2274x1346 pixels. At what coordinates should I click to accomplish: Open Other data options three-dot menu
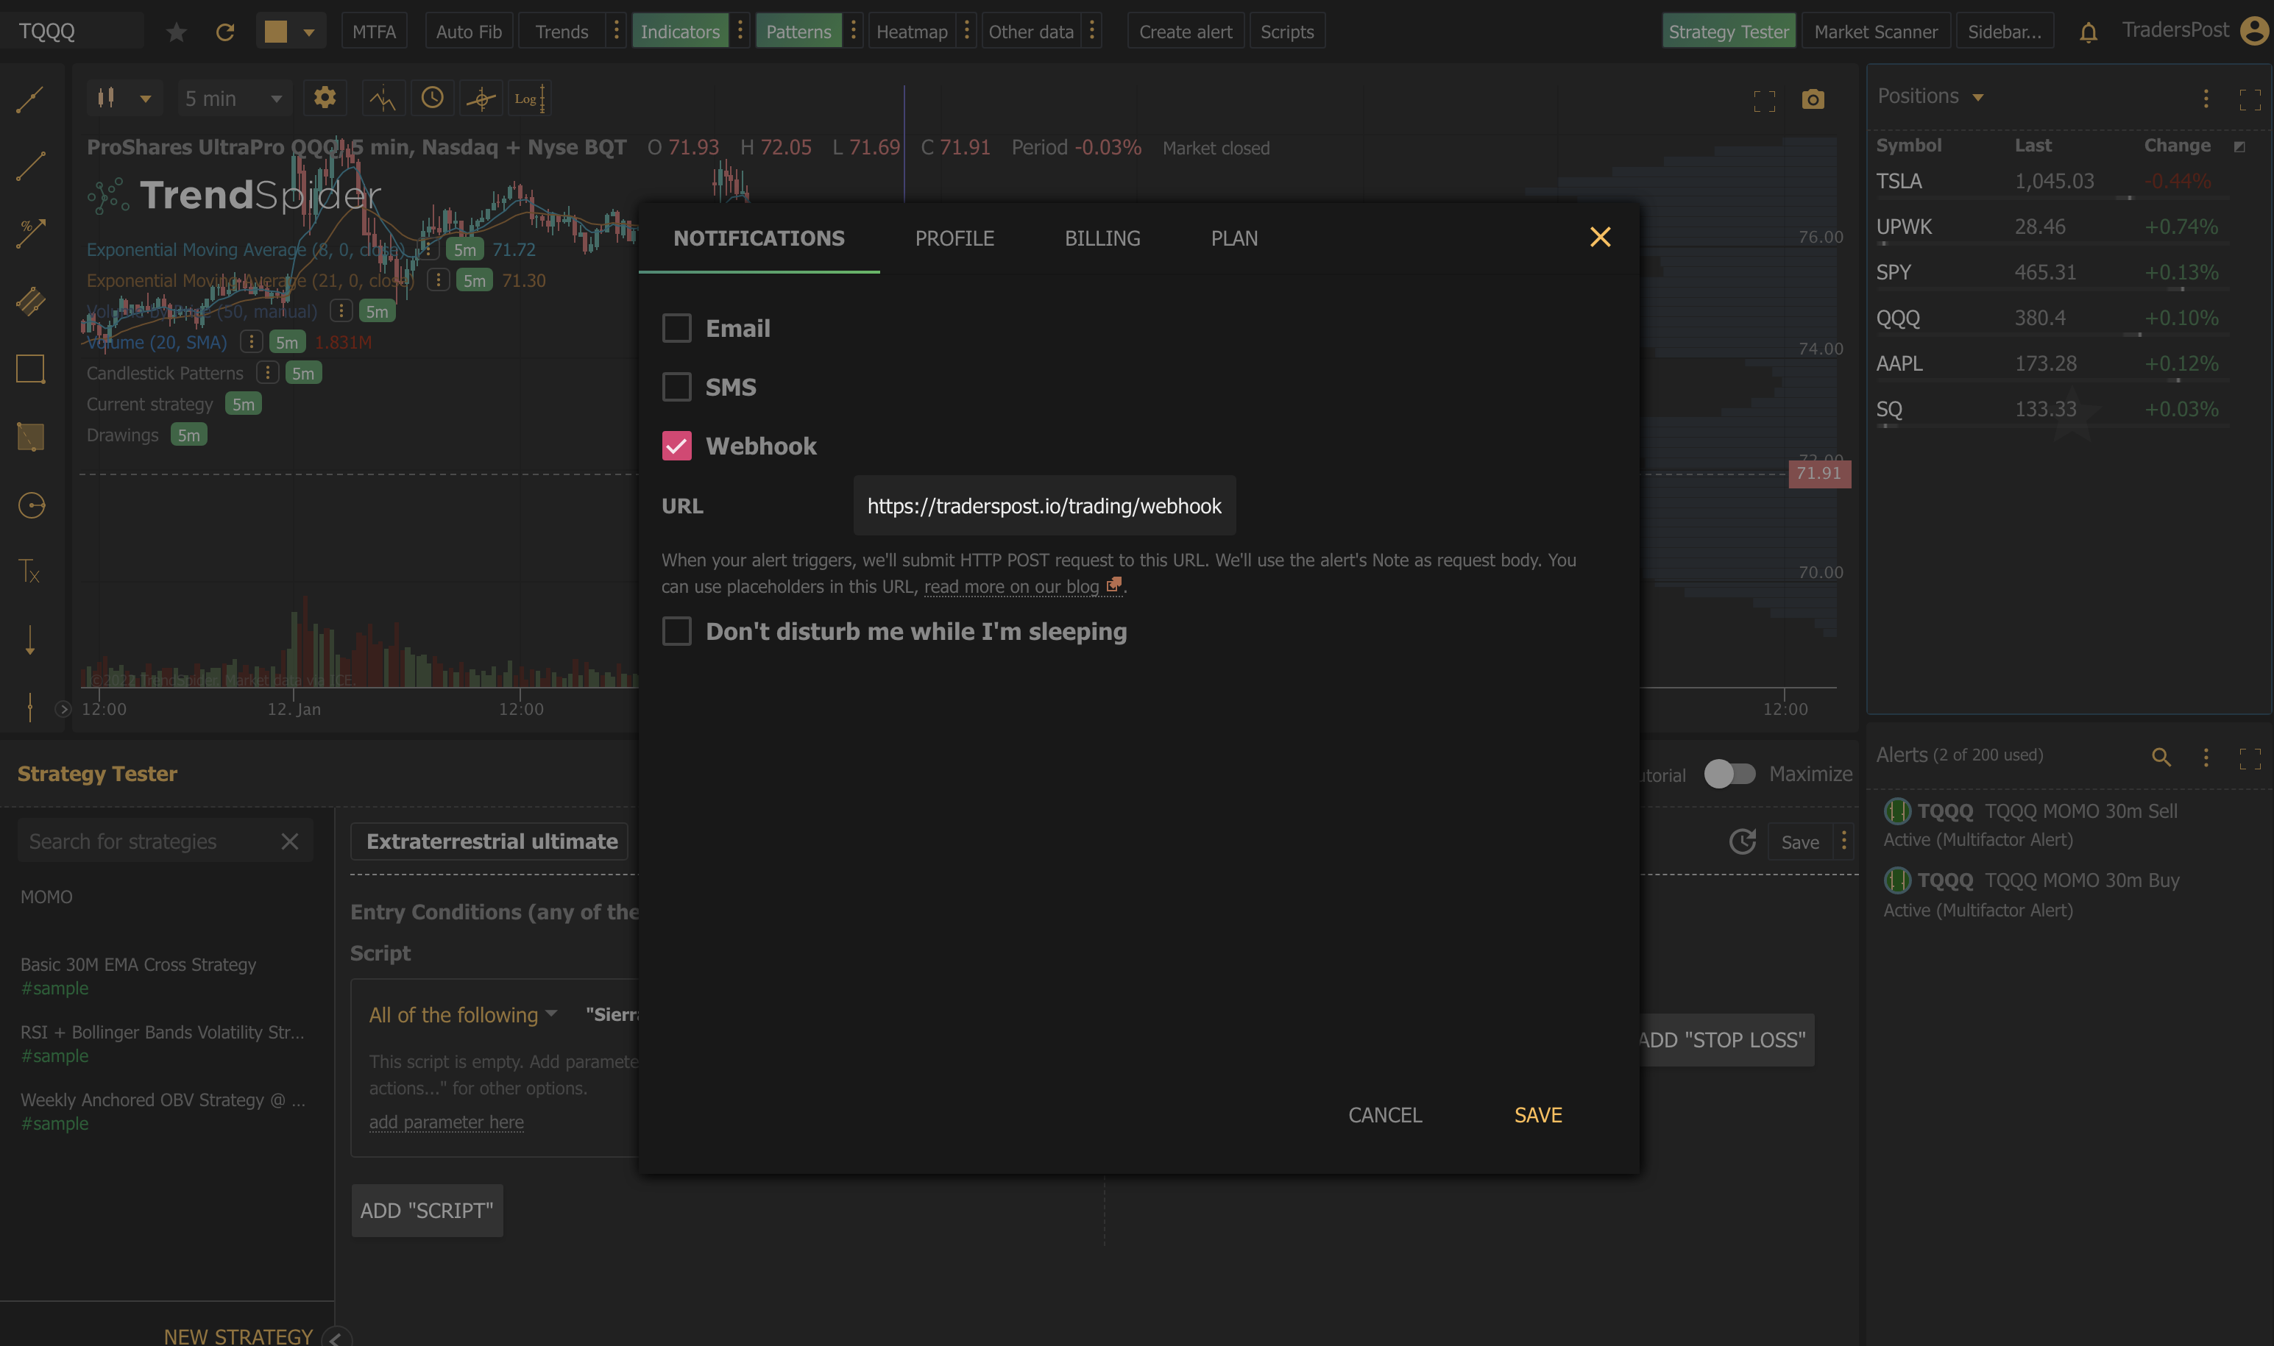tap(1093, 31)
